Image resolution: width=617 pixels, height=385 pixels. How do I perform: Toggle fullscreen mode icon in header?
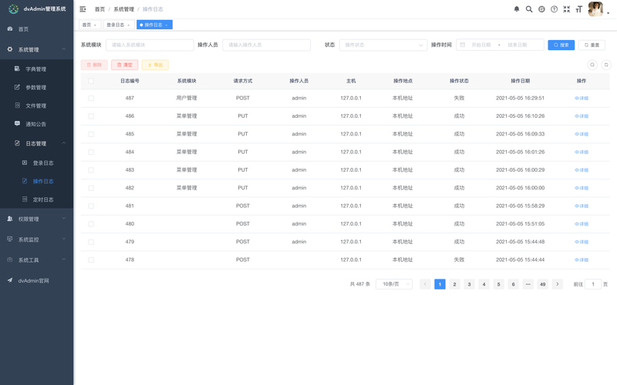click(x=567, y=9)
